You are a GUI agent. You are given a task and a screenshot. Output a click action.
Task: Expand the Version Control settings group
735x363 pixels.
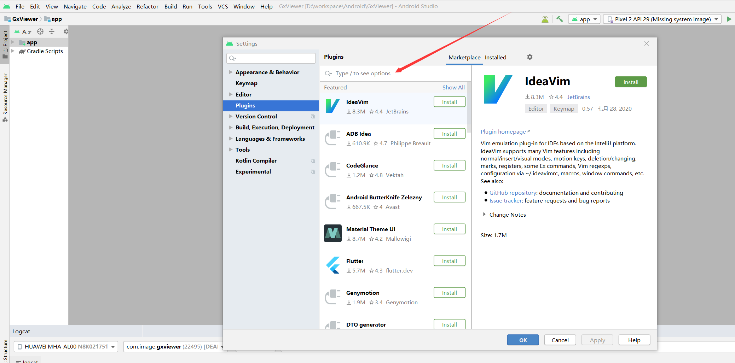231,116
